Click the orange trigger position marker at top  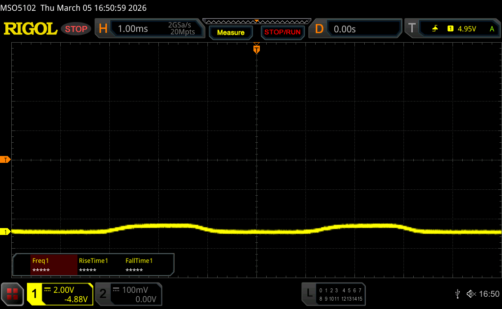[256, 49]
